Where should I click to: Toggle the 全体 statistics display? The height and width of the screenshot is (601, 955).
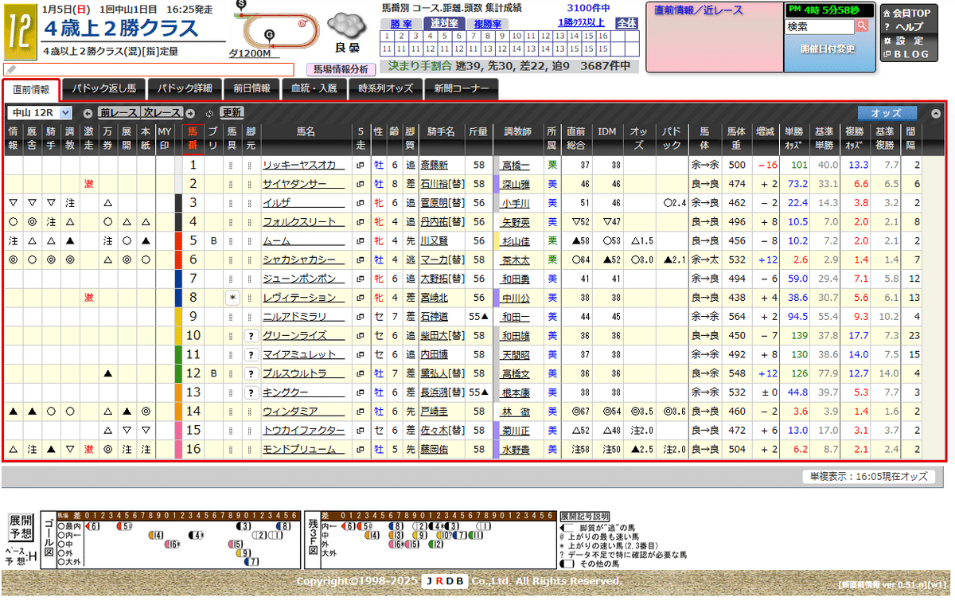[627, 24]
